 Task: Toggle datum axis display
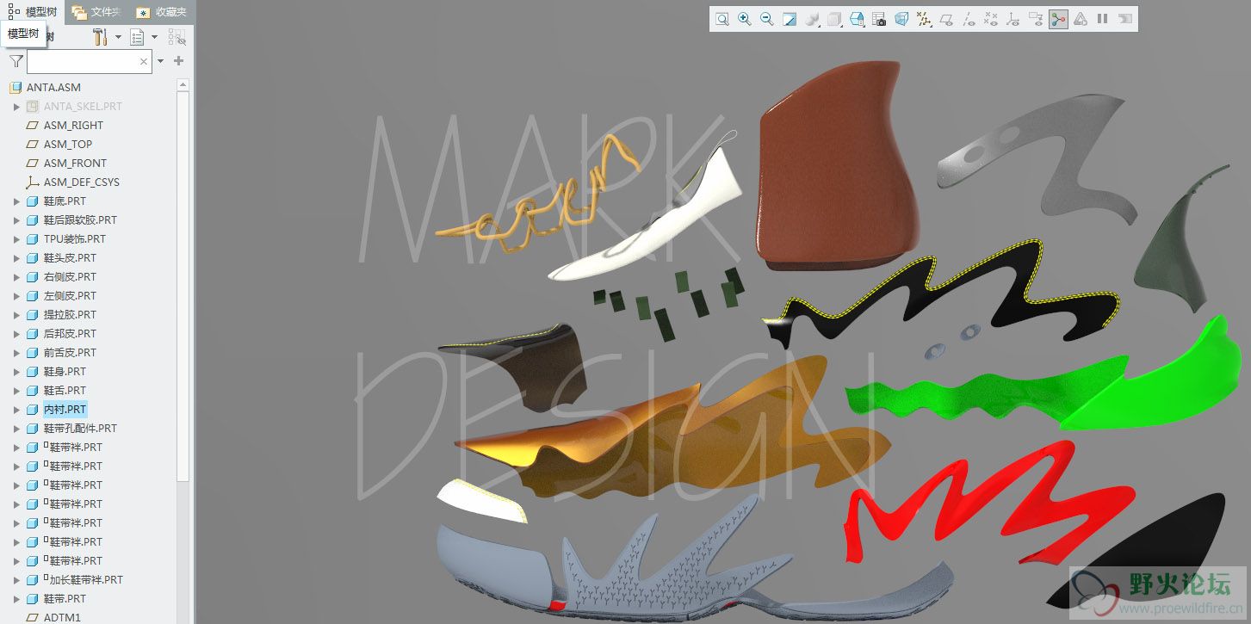click(x=969, y=19)
